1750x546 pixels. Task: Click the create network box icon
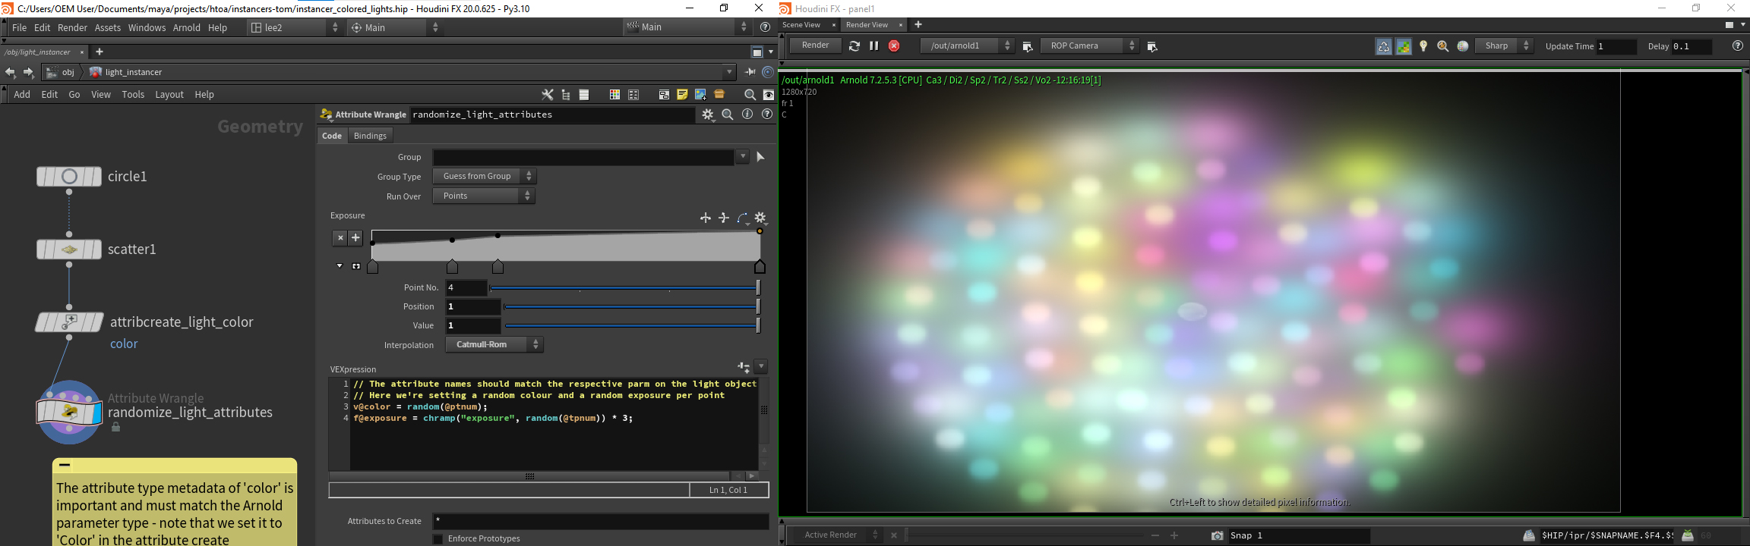click(x=664, y=95)
